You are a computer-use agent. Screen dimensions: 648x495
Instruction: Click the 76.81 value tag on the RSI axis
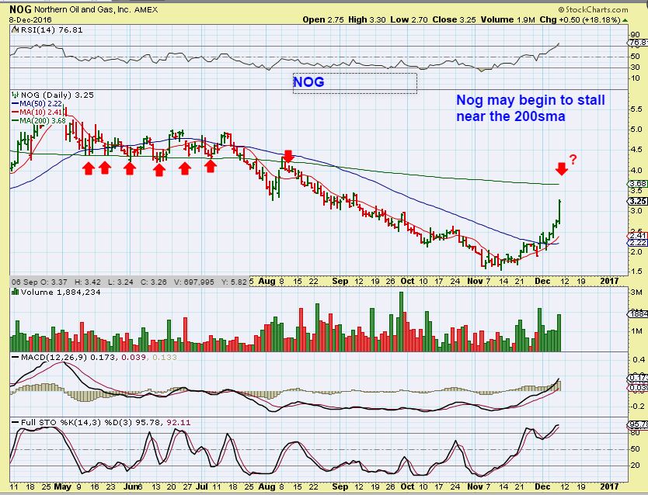click(x=638, y=43)
